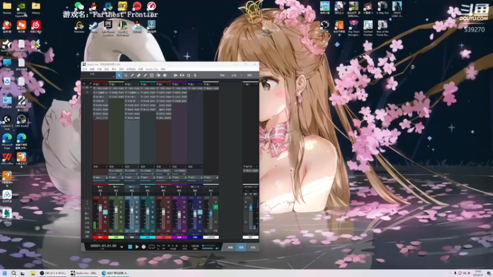The width and height of the screenshot is (493, 277).
Task: Open the 编辑 (Edit) menu
Action: point(92,69)
